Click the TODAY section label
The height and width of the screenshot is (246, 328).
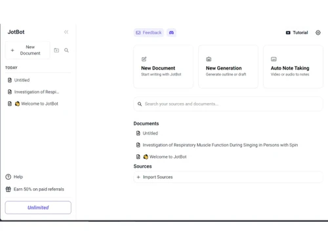coord(11,68)
